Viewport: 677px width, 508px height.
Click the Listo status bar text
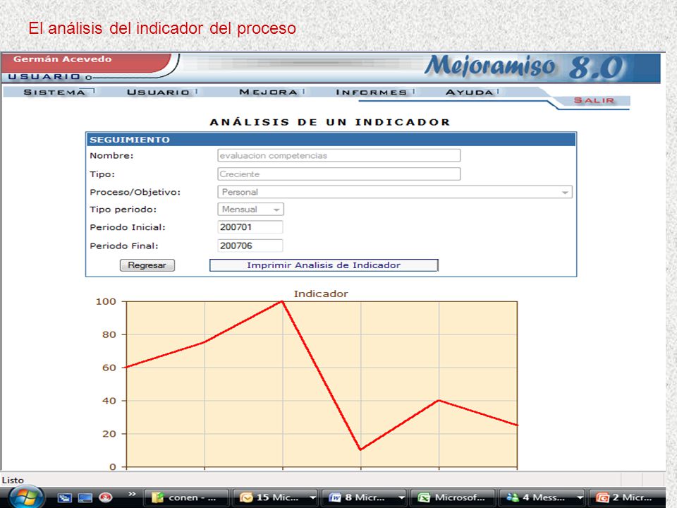(x=13, y=480)
